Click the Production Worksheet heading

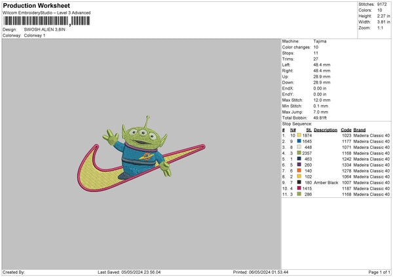[x=36, y=5]
